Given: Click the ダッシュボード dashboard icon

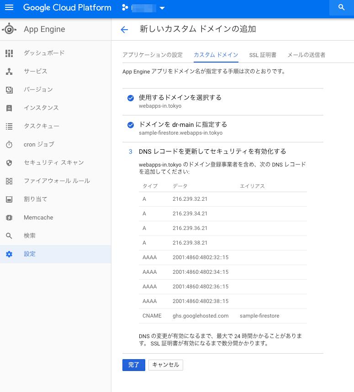Looking at the screenshot, I should point(9,53).
